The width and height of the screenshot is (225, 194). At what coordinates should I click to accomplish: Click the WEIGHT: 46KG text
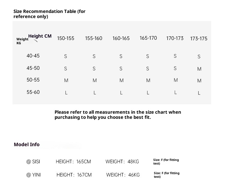[123, 175]
